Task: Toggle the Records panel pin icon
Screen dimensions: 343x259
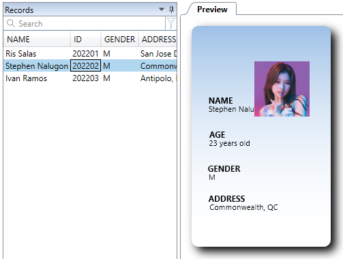Action: 171,10
